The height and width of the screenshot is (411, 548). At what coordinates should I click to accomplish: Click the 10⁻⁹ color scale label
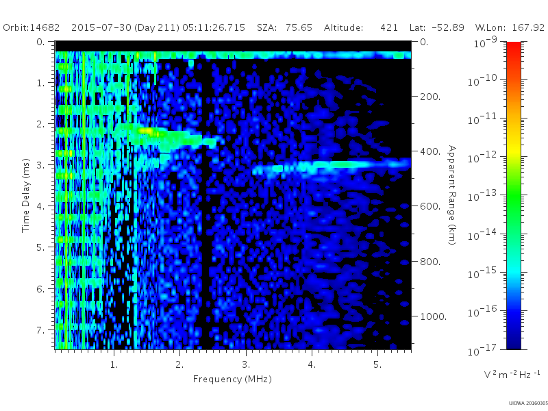tap(486, 42)
